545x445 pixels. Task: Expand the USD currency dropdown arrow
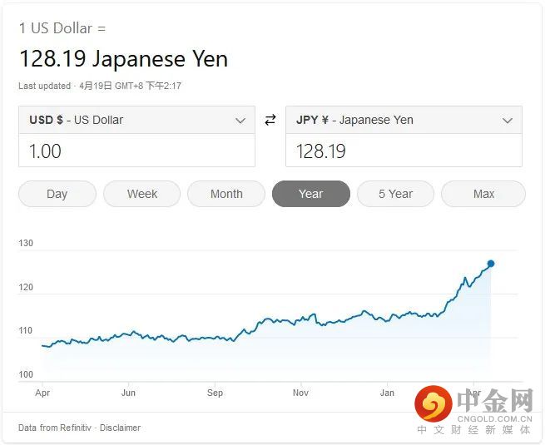pyautogui.click(x=240, y=121)
